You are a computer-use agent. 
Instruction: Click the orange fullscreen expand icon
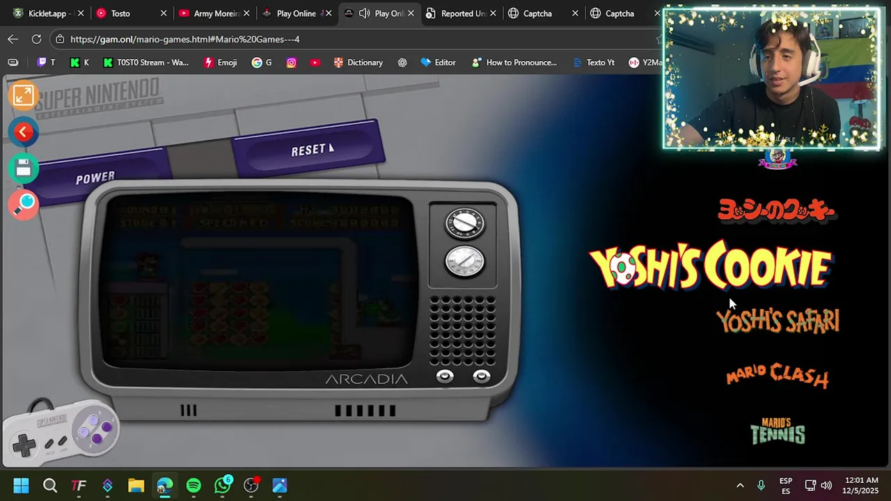point(23,95)
